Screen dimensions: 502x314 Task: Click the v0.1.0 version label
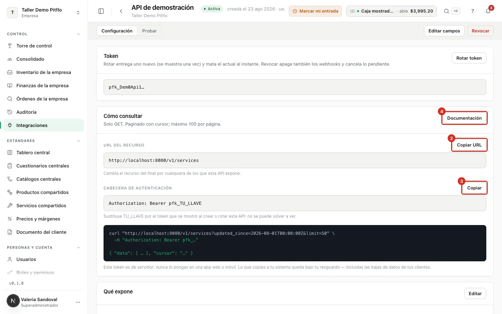coord(16,283)
